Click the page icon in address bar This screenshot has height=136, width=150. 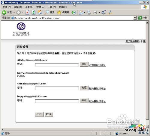click(13, 18)
